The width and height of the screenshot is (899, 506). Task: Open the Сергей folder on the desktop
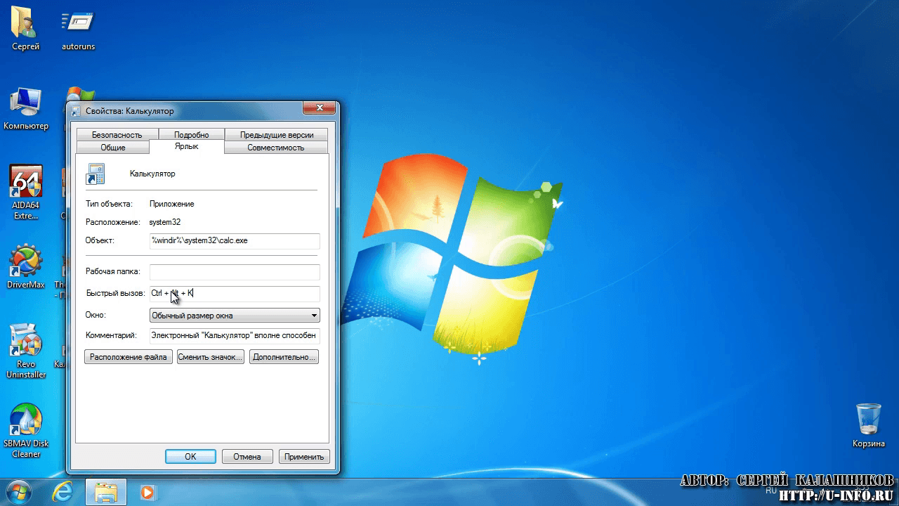click(x=26, y=28)
